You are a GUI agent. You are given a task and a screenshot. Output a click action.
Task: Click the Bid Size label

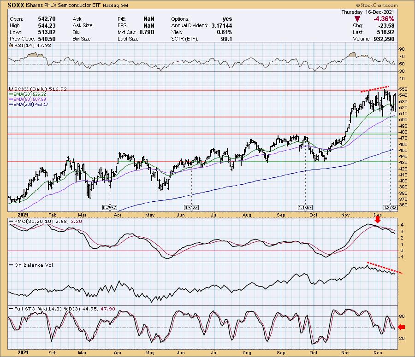coord(82,39)
